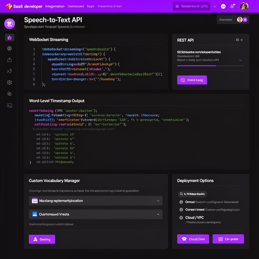Click the speaker identification sidebar icon

(9, 49)
